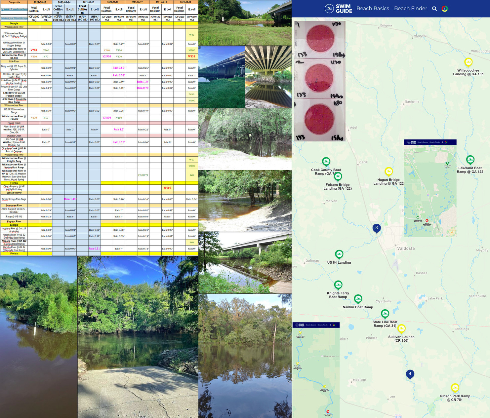The image size is (490, 418).
Task: Select the 'Rain 1.43"' cell
Action: coord(70,199)
